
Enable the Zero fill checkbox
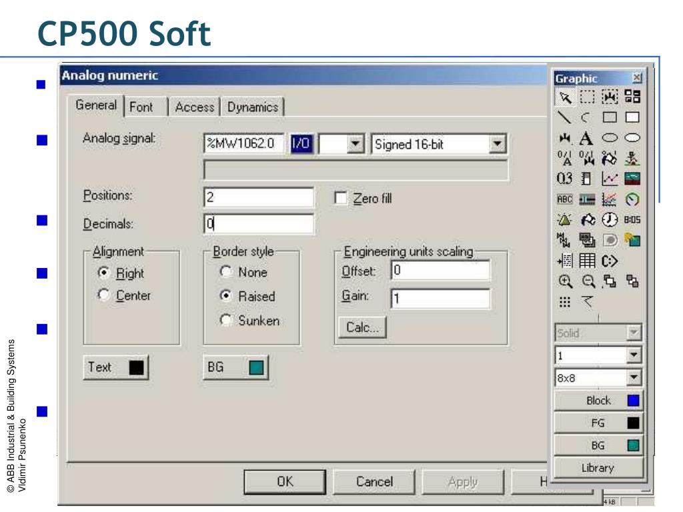point(341,198)
